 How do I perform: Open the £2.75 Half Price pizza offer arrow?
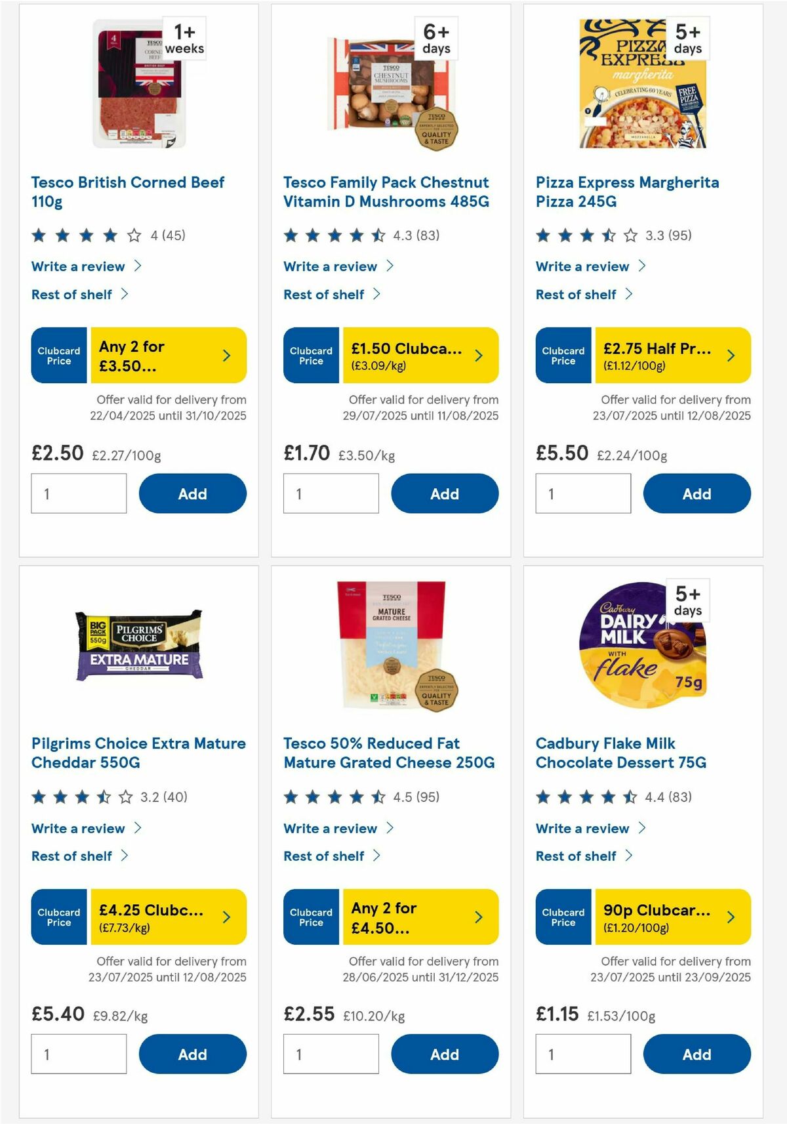pyautogui.click(x=730, y=355)
